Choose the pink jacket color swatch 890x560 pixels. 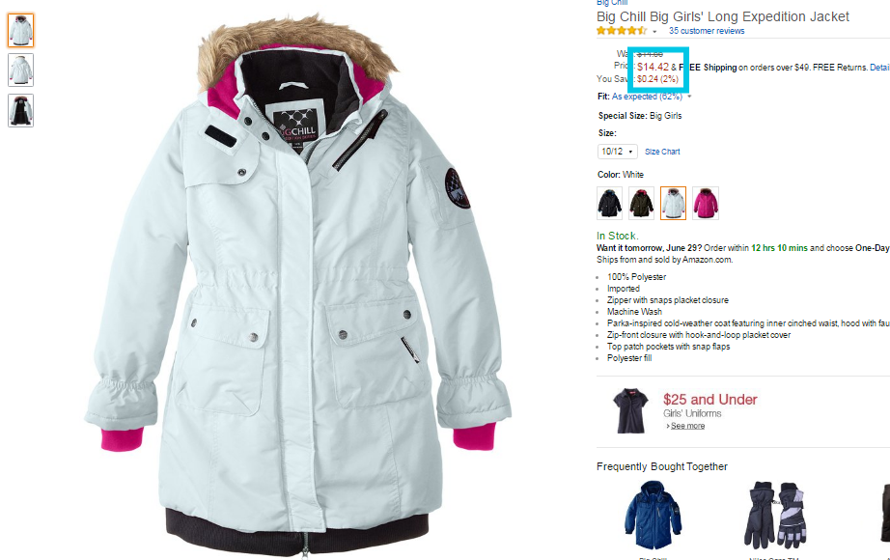[x=706, y=203]
